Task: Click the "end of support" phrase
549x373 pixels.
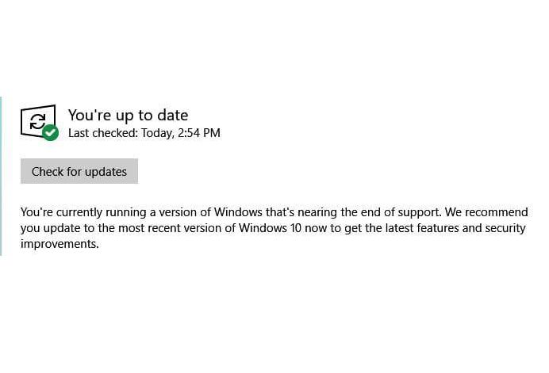Action: (x=400, y=212)
